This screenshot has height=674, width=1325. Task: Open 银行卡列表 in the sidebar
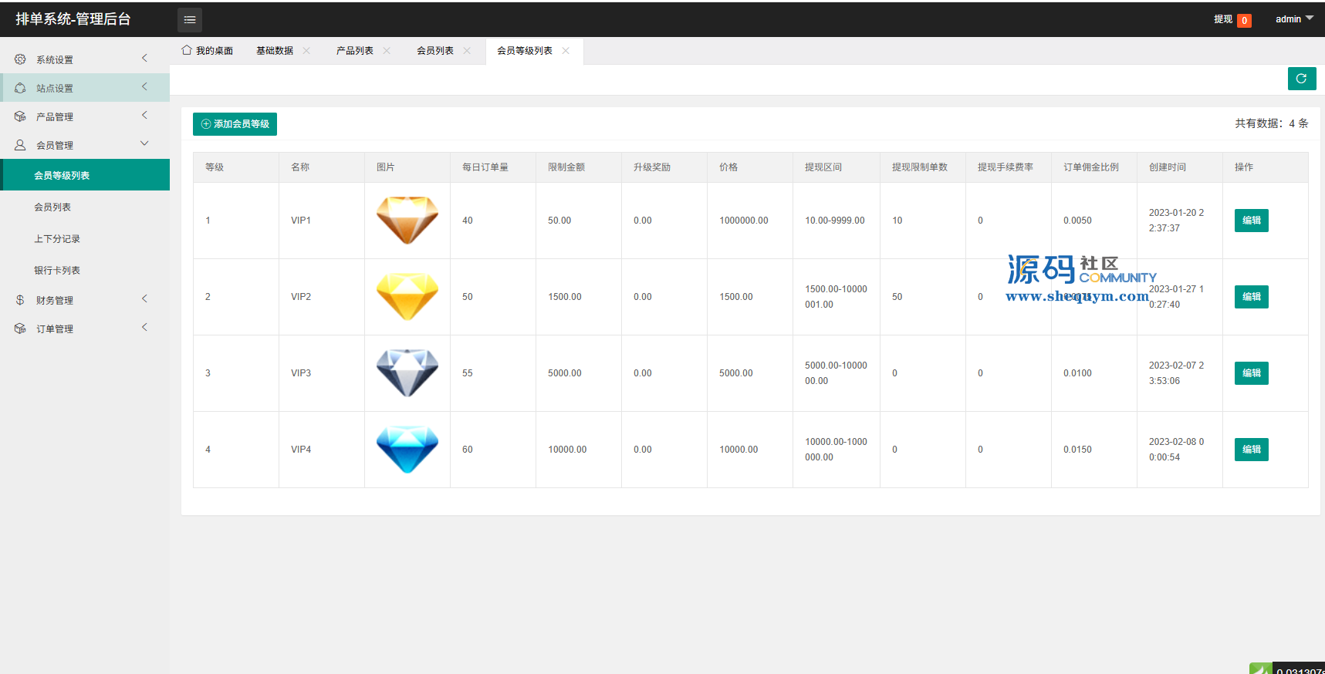click(57, 271)
